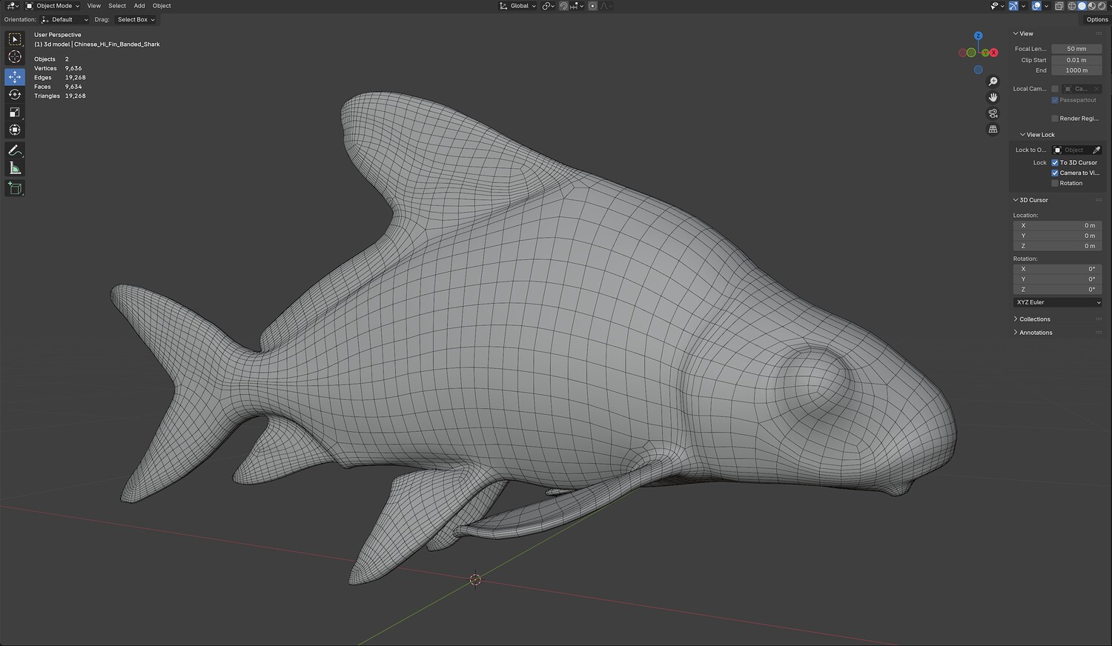
Task: Toggle the snapping magnet icon
Action: [x=563, y=6]
